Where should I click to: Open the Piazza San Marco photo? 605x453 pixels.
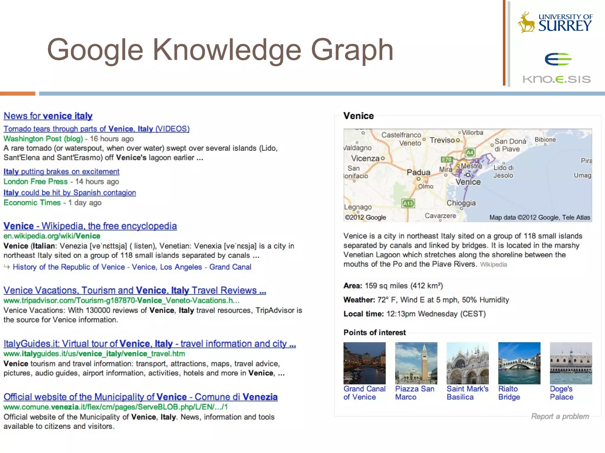(416, 363)
